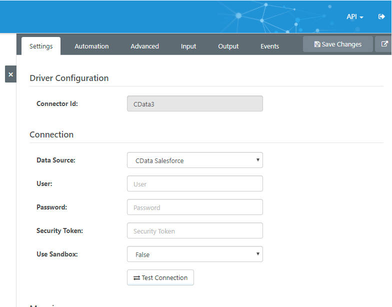392x307 pixels.
Task: Click the Connector Id field
Action: click(194, 104)
